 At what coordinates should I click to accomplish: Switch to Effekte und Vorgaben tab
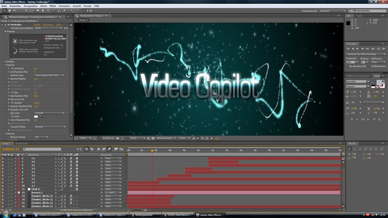pos(358,76)
